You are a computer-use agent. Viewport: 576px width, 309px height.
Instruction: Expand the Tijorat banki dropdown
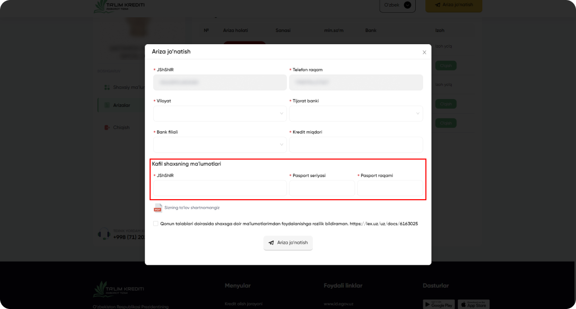(x=356, y=113)
